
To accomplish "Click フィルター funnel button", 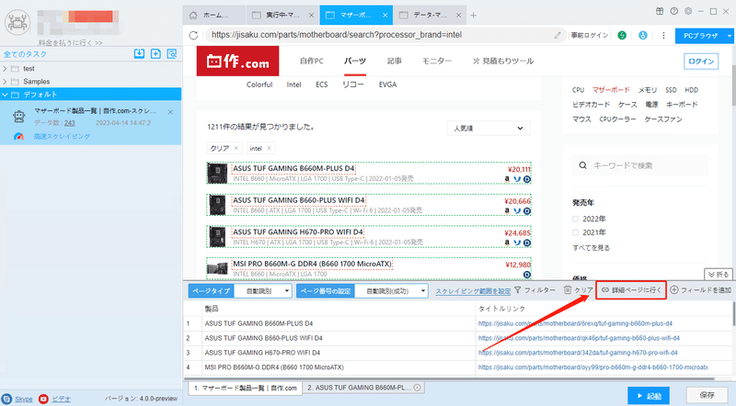I will 535,290.
